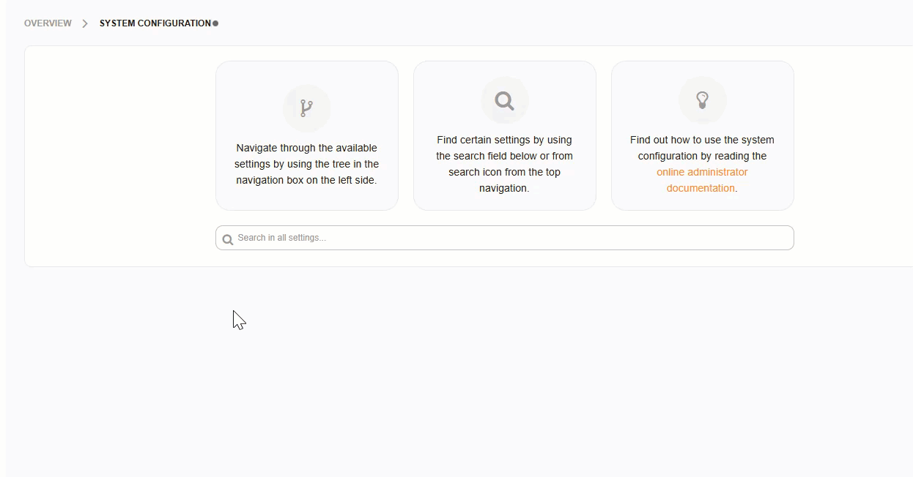
Task: Click 'navigation box on the left side' text line
Action: point(306,180)
